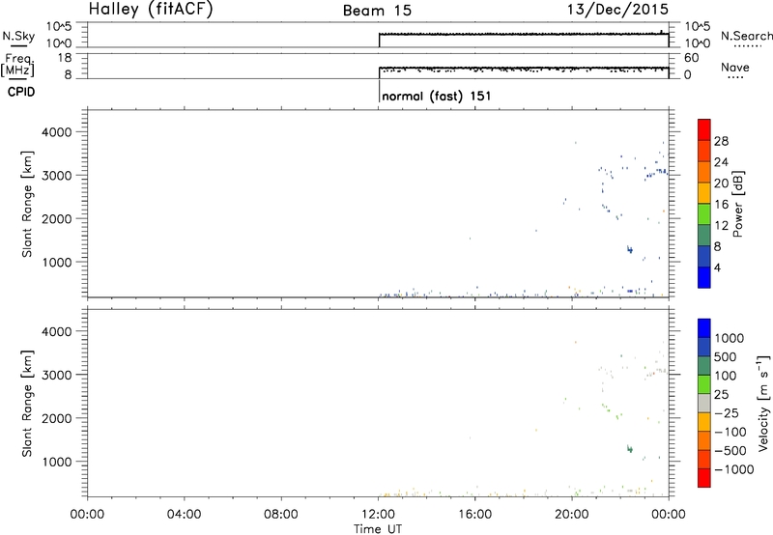Click the top blue Velocity colorbar segment
This screenshot has height=535, width=773.
[704, 328]
